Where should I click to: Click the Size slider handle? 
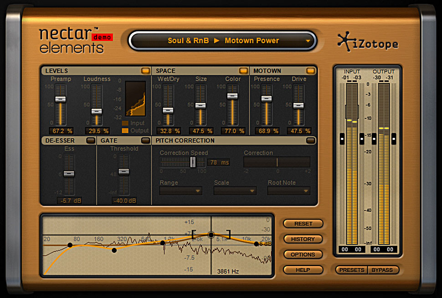[x=200, y=105]
